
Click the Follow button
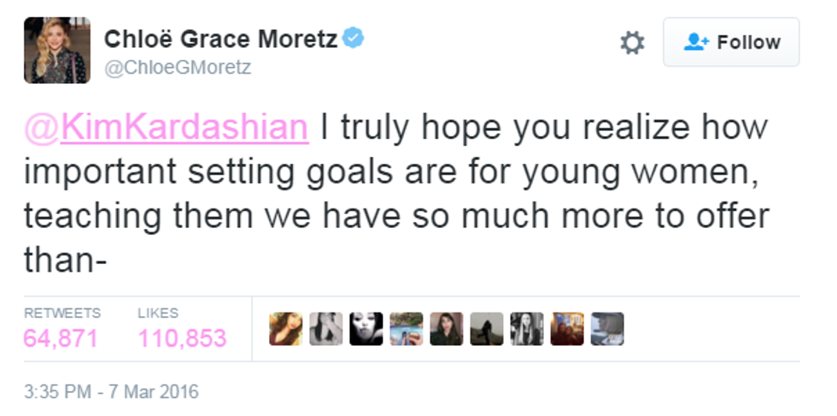point(731,43)
